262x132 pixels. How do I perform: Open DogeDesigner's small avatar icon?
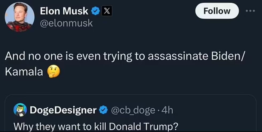(x=20, y=110)
